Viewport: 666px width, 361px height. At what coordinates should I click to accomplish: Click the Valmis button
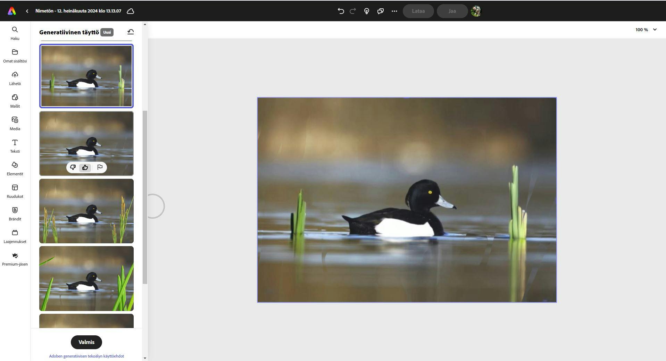tap(86, 342)
